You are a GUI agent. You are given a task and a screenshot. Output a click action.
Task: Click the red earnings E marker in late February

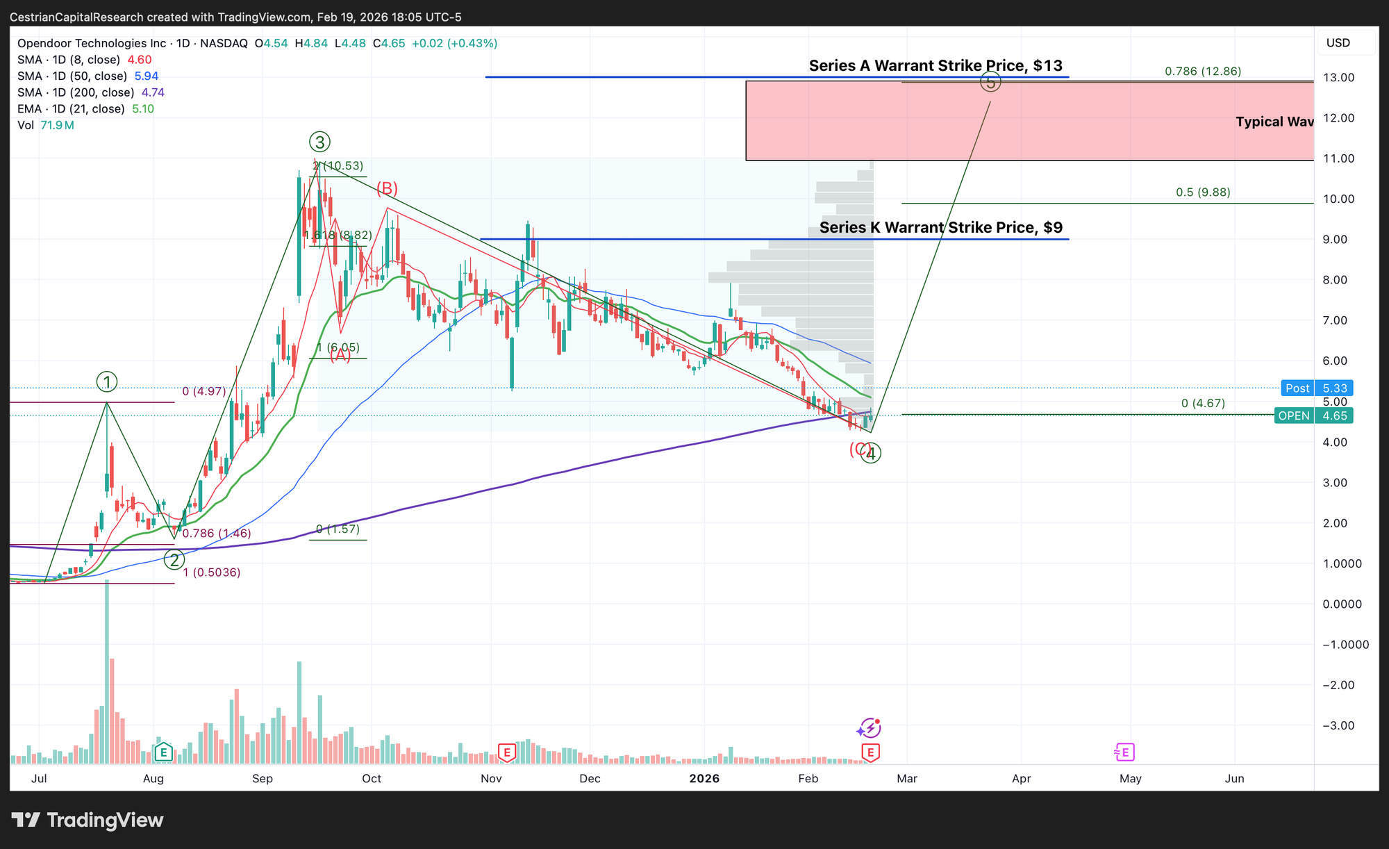click(x=870, y=752)
